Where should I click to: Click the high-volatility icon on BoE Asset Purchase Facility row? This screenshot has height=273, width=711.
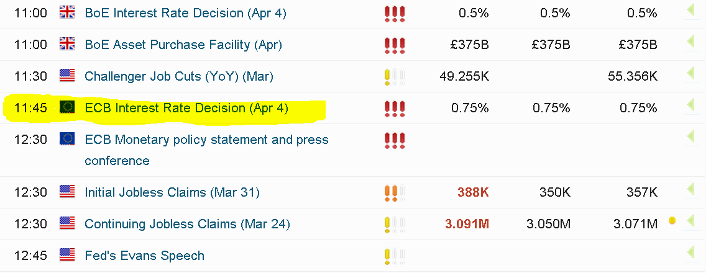(x=395, y=46)
